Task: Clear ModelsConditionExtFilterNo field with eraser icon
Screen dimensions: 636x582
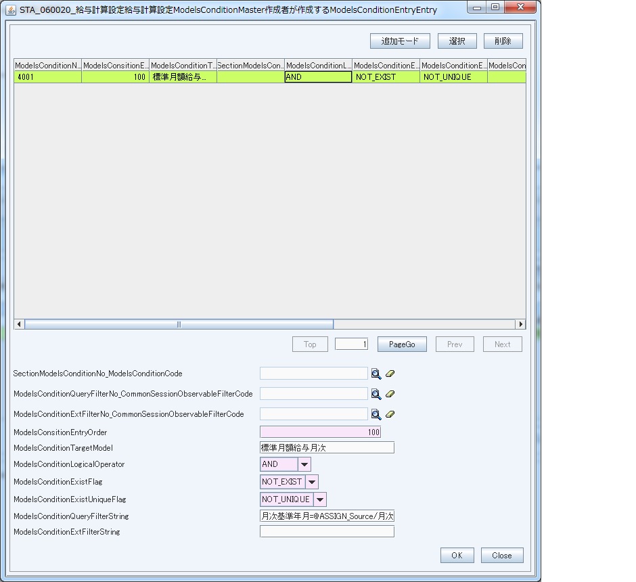Action: tap(390, 414)
